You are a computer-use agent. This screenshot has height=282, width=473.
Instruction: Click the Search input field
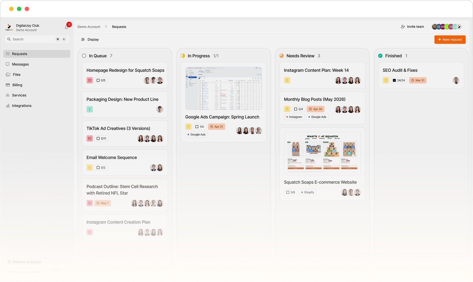pyautogui.click(x=37, y=39)
